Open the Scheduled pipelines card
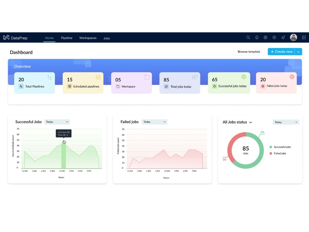The height and width of the screenshot is (232, 309). tap(83, 83)
